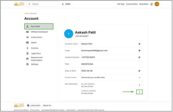
Task: Edit the Contact Number with pencil icon
Action: tap(140, 58)
